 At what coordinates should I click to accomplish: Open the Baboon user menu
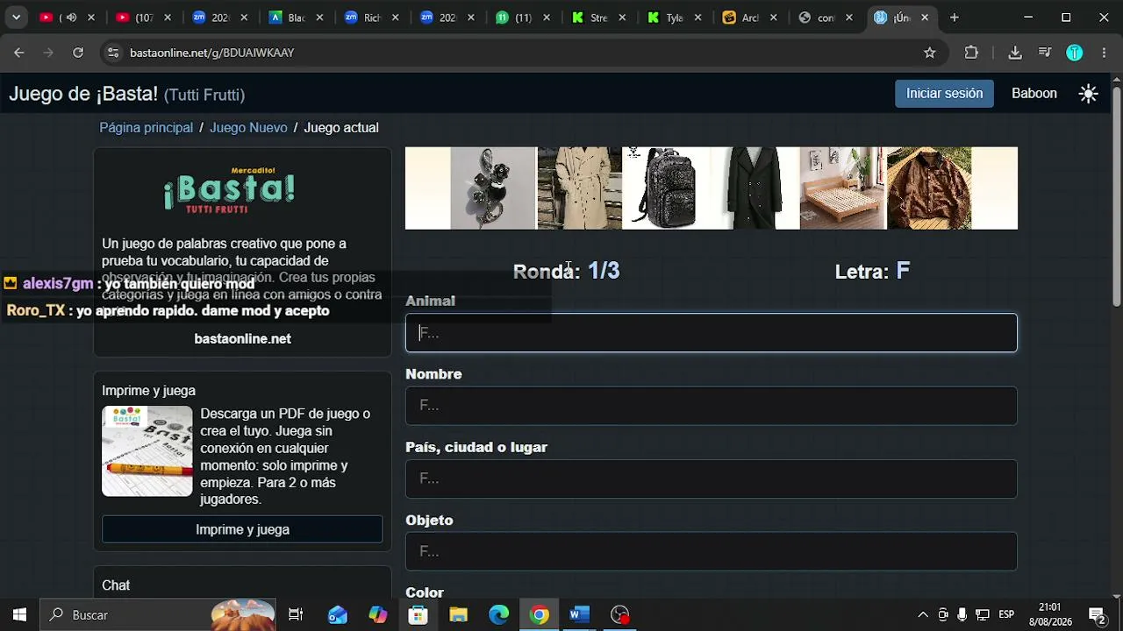coord(1034,94)
